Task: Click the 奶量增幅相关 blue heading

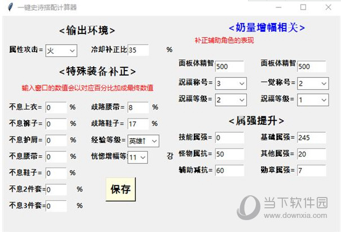Action: click(267, 28)
